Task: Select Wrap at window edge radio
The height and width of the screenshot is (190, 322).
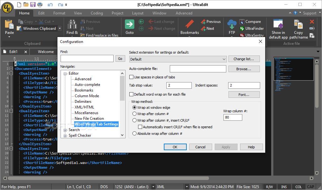Action: (x=135, y=108)
